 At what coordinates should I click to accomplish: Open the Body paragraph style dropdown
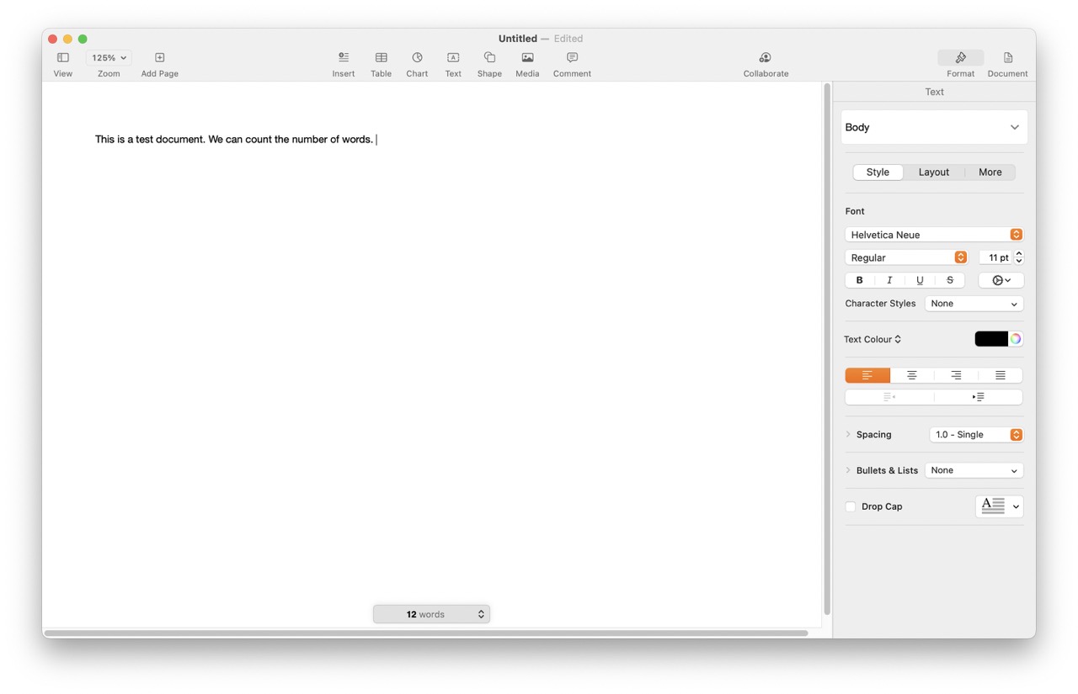[934, 127]
